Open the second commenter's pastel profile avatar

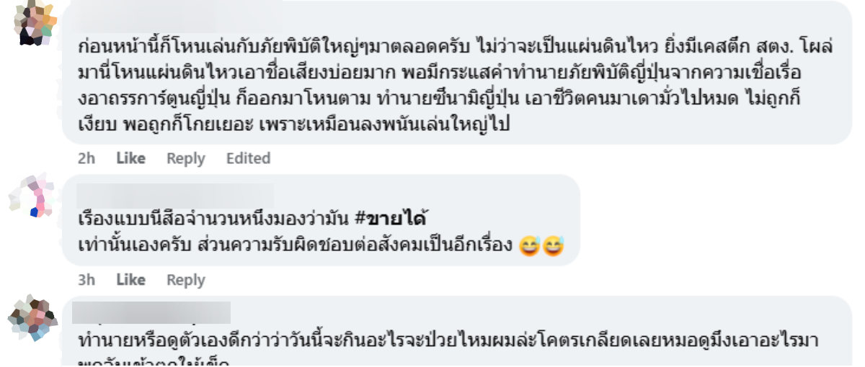(31, 195)
